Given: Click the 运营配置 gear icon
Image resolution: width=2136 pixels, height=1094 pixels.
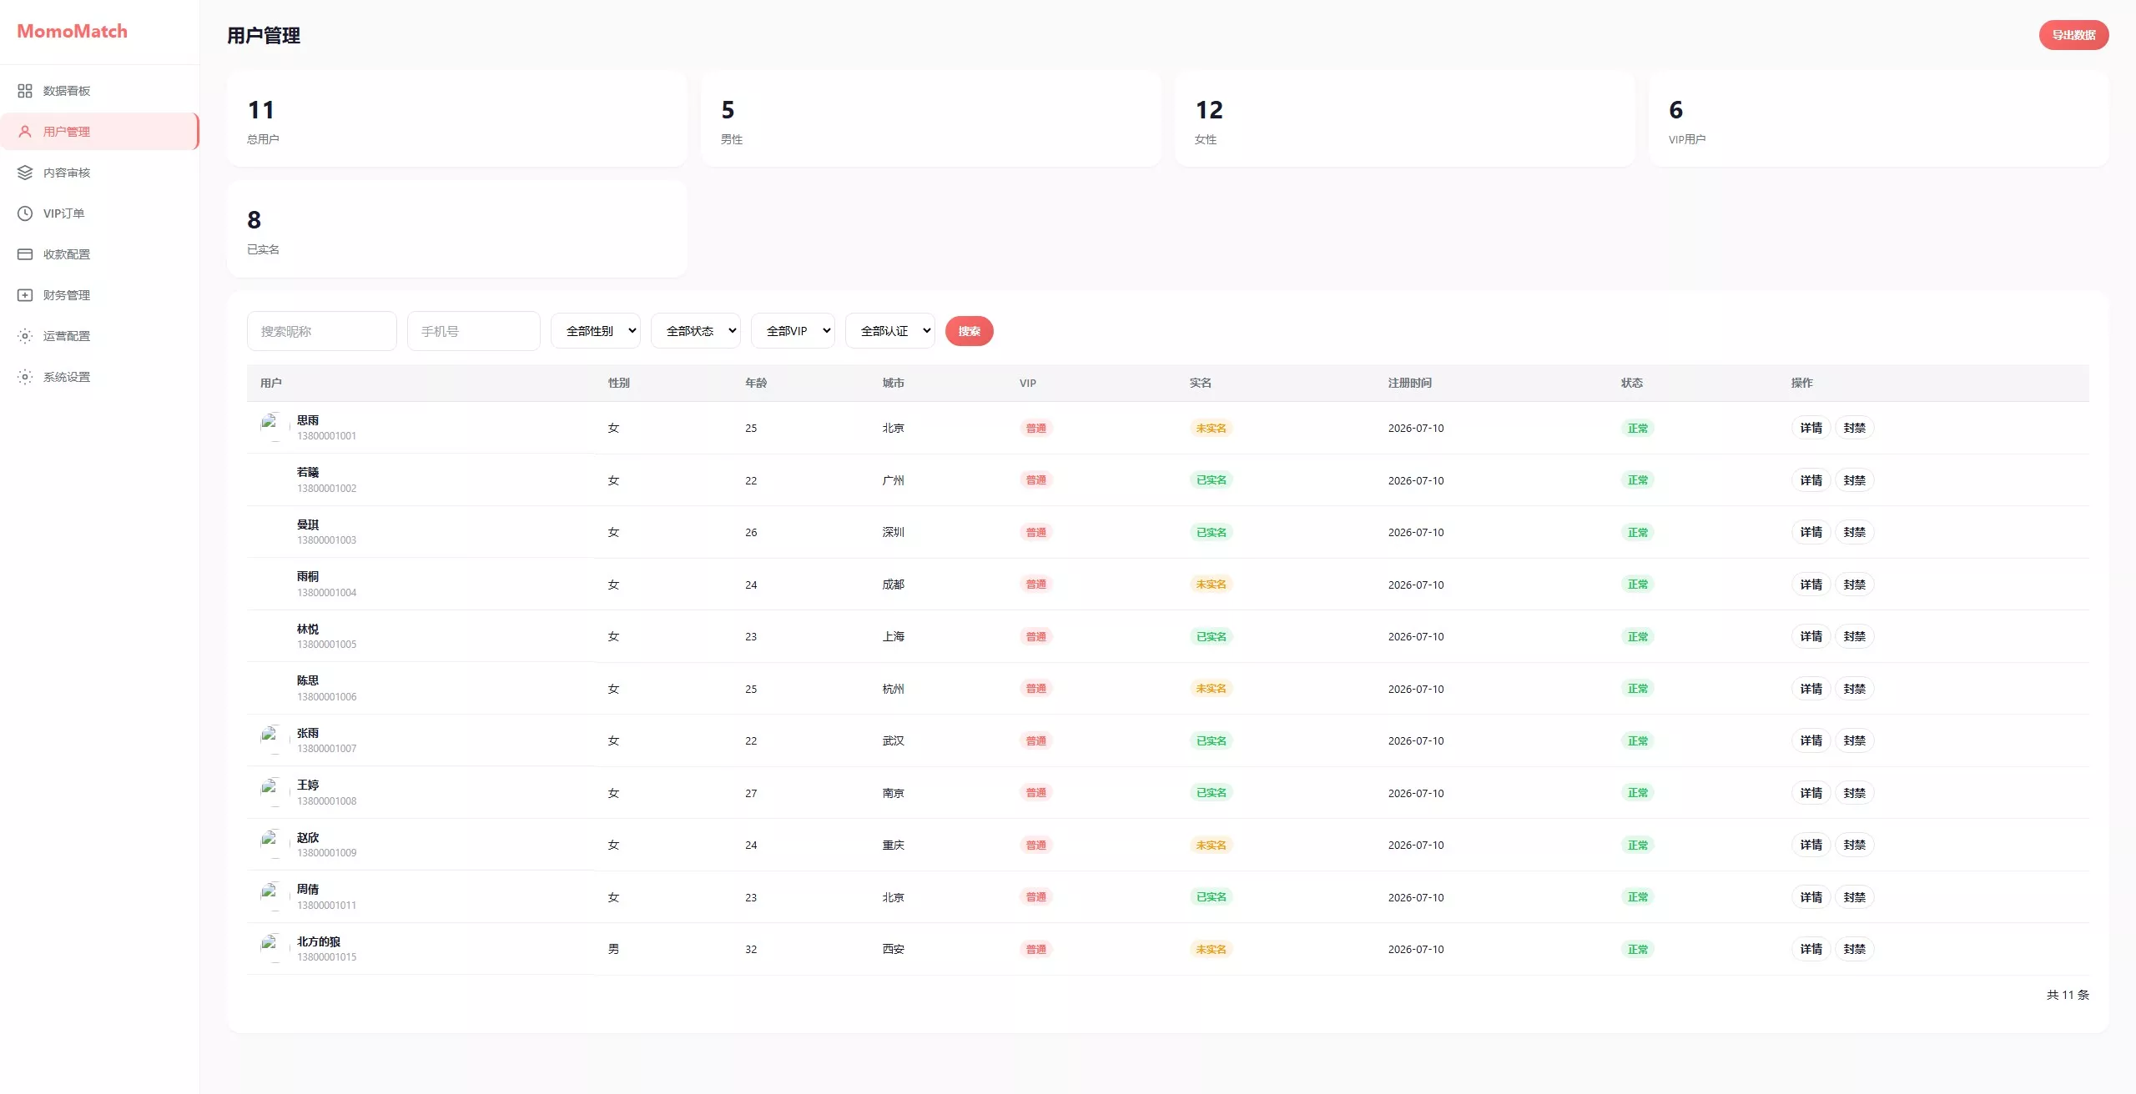Looking at the screenshot, I should click(x=25, y=336).
